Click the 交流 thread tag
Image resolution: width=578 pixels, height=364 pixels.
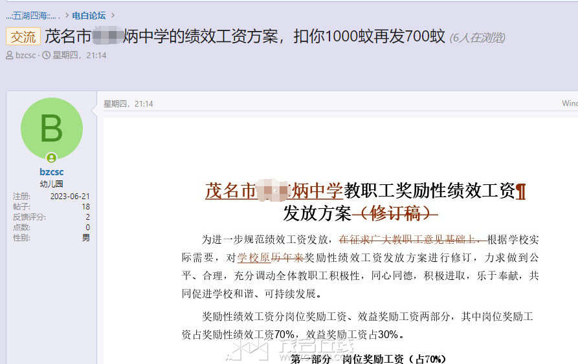coord(23,37)
